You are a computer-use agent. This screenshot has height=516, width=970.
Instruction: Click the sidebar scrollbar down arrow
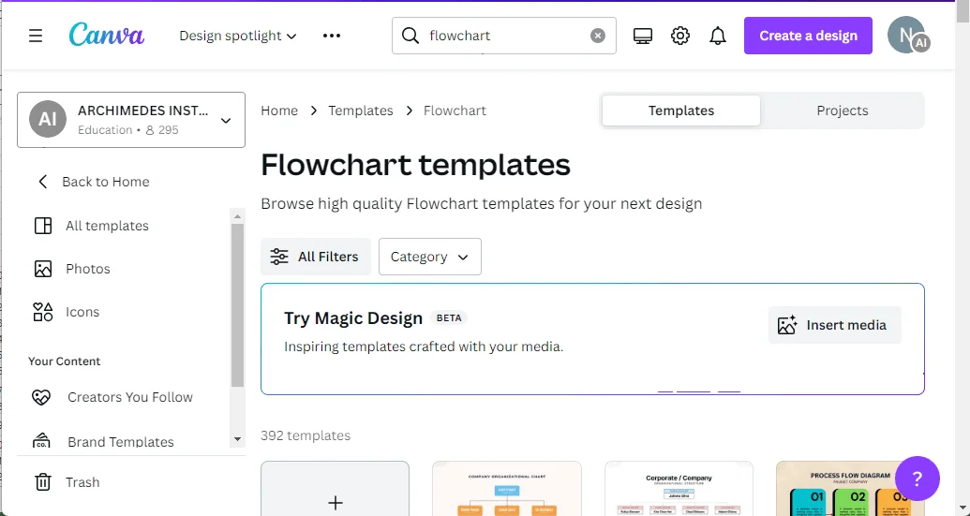(237, 439)
